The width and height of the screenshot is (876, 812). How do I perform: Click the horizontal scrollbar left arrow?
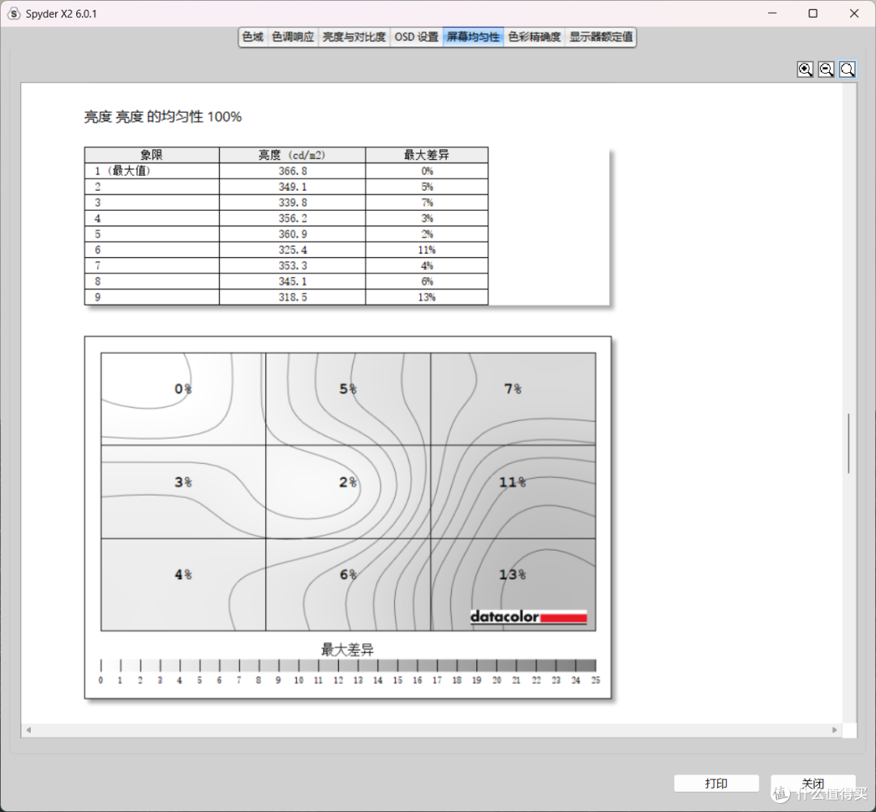(x=28, y=730)
